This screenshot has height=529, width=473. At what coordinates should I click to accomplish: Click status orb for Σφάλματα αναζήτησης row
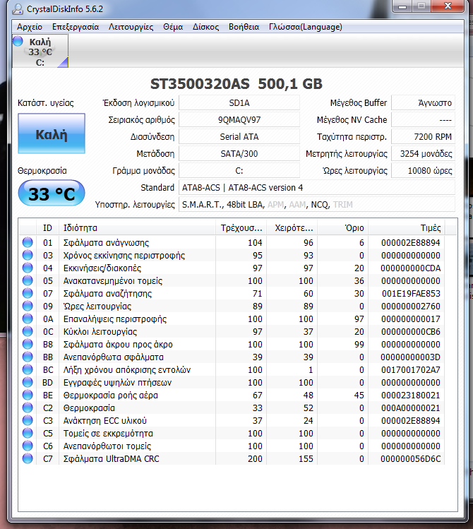[x=28, y=293]
